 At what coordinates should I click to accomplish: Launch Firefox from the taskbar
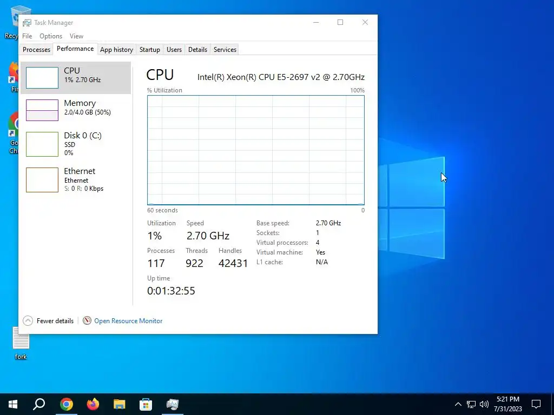[93, 404]
